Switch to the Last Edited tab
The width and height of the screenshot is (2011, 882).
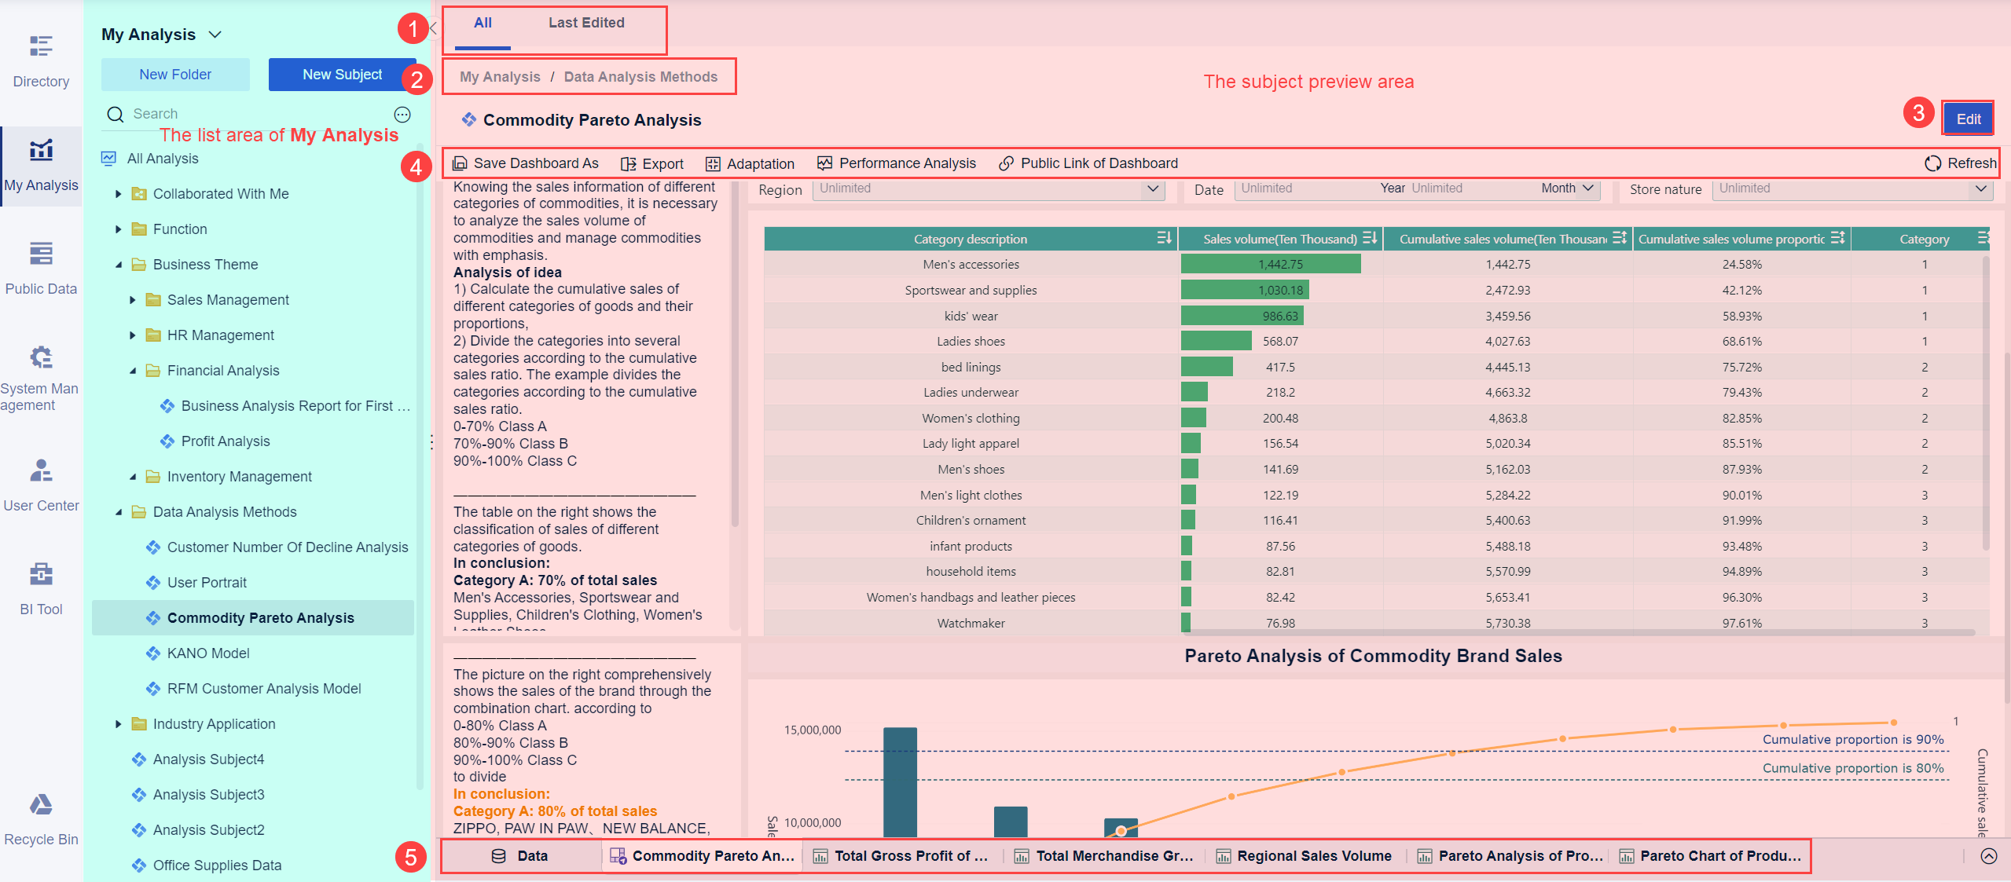[586, 24]
